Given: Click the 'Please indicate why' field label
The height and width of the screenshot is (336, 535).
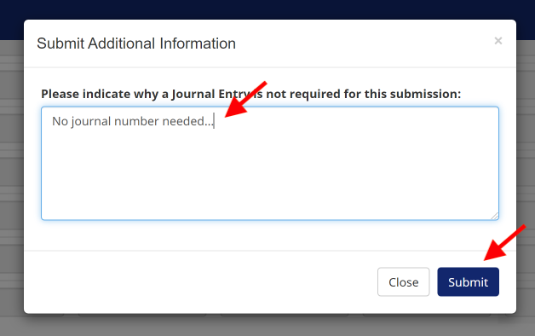Looking at the screenshot, I should point(250,94).
